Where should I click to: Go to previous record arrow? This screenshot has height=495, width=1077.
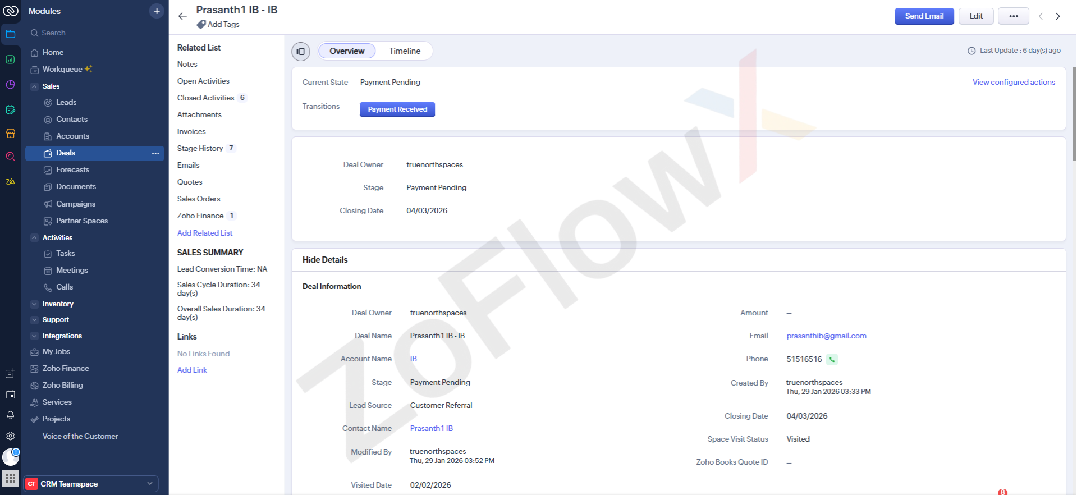(1041, 16)
